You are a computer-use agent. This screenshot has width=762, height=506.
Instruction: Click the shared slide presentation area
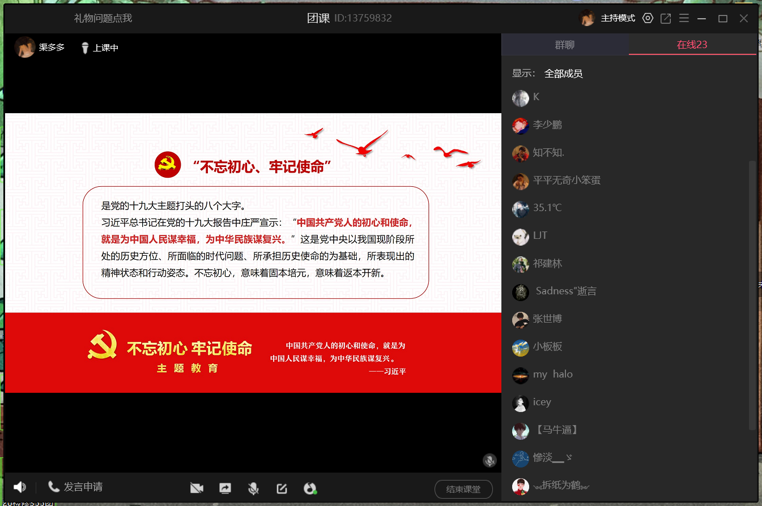(253, 253)
